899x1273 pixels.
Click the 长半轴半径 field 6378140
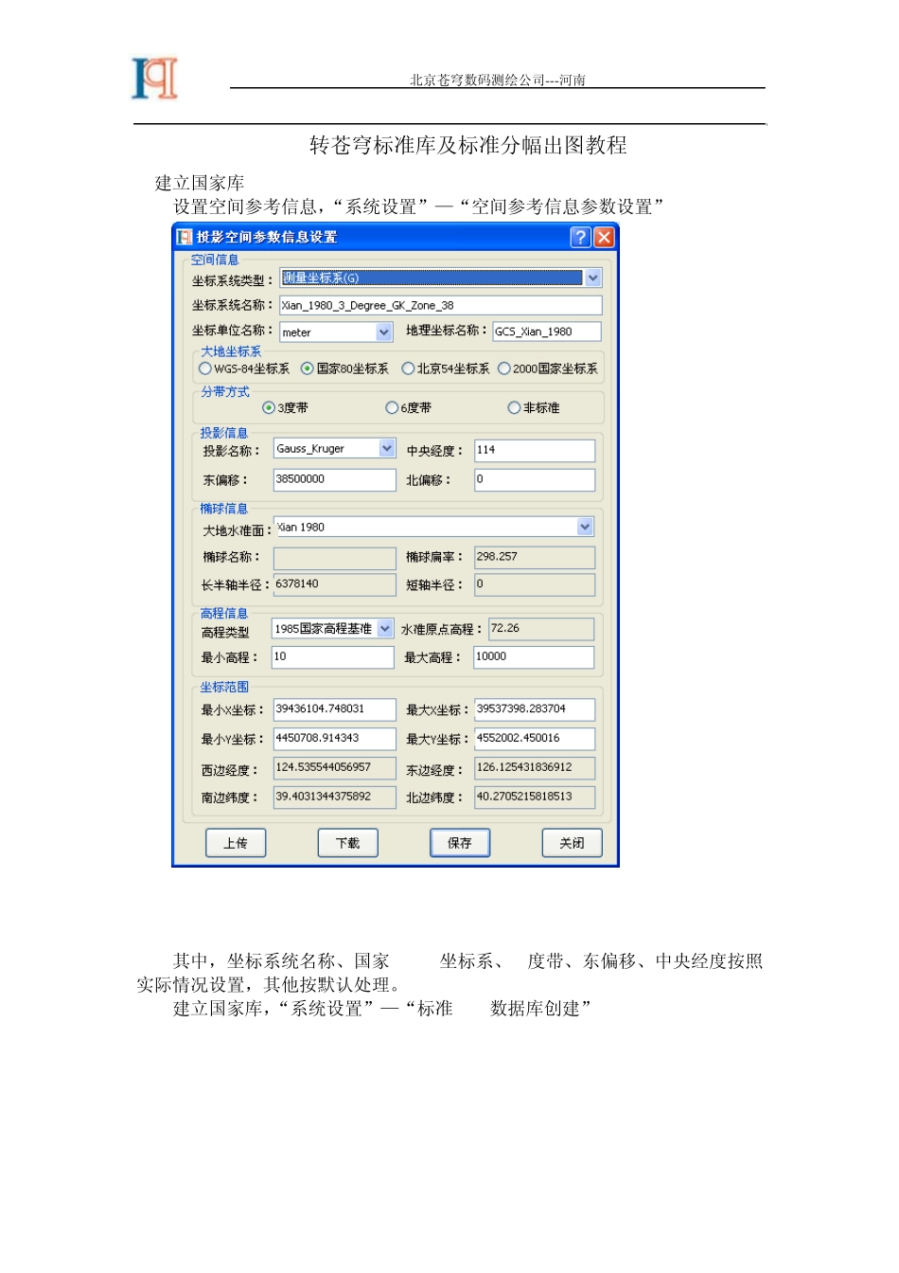click(x=334, y=584)
